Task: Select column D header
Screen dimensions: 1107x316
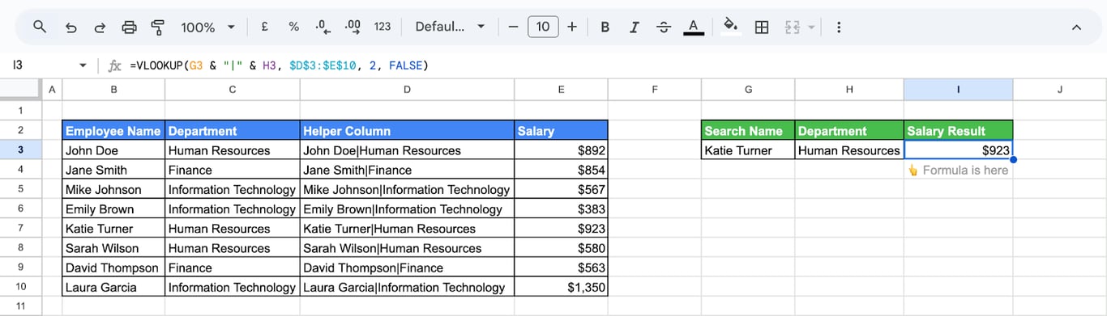Action: (407, 90)
